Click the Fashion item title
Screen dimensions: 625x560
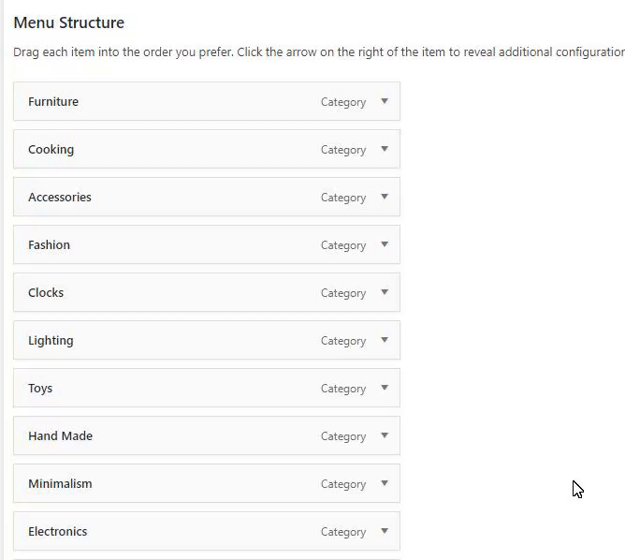49,244
